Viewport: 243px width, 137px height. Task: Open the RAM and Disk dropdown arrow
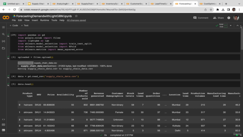tap(230, 25)
